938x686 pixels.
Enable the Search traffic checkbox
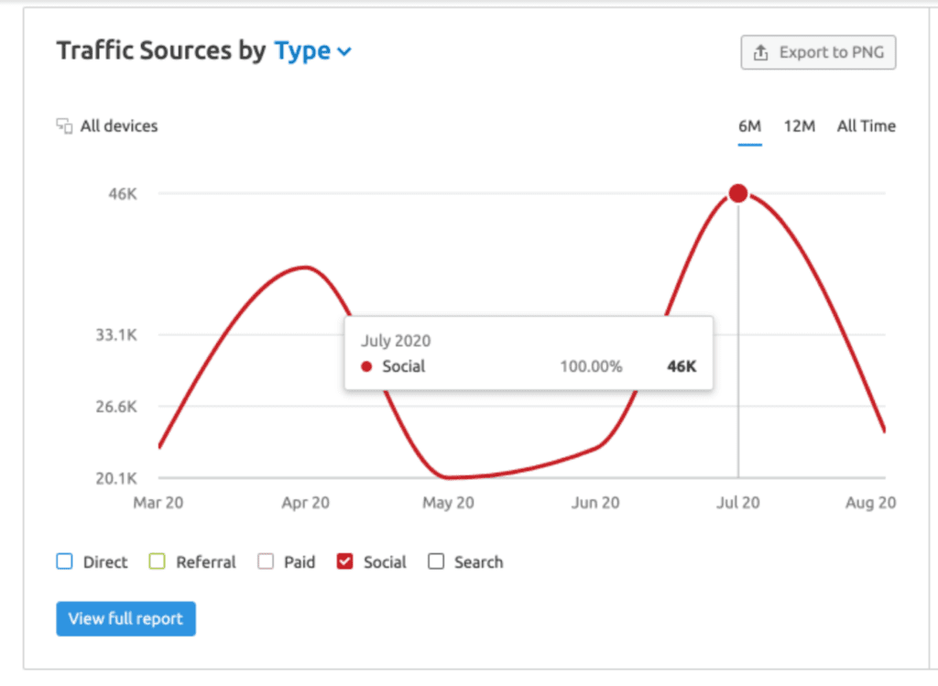click(x=436, y=561)
